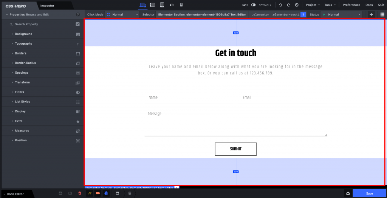Undo last change
387x198 pixels.
pos(280,5)
